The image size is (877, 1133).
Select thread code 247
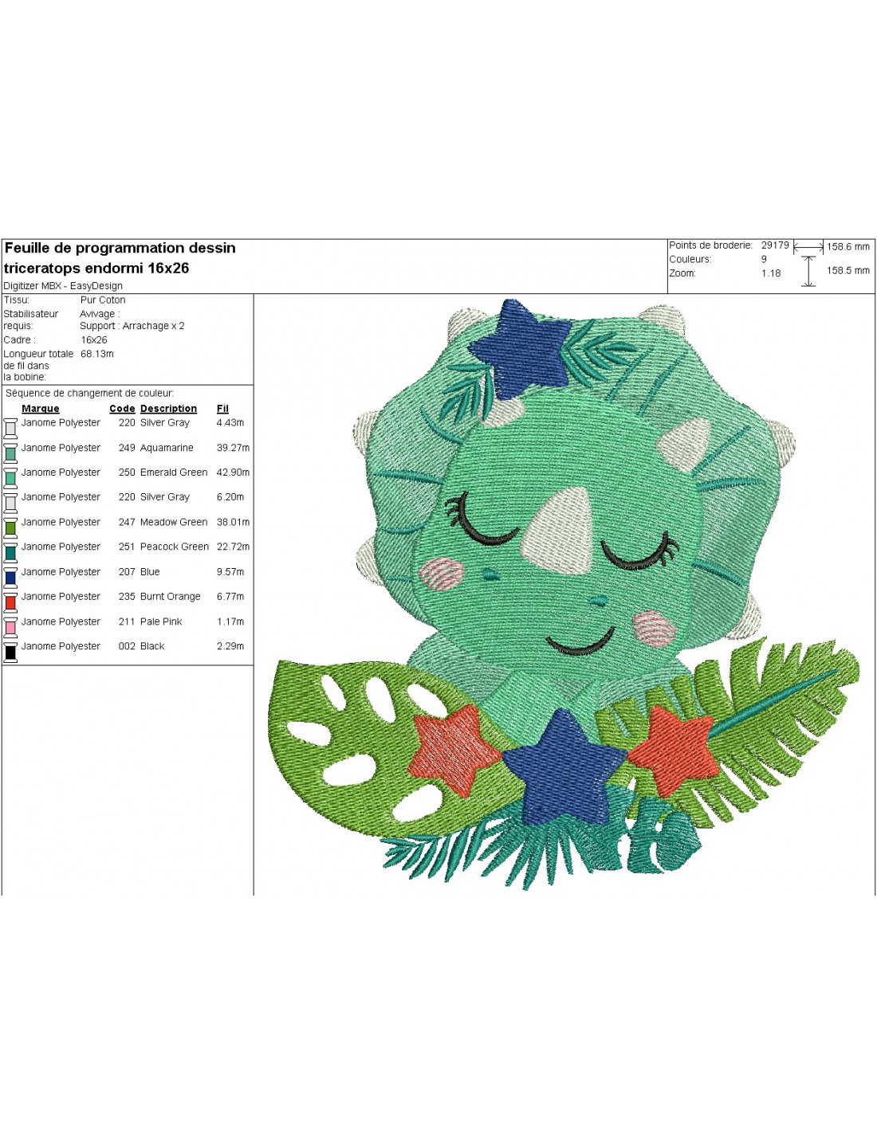pos(127,523)
